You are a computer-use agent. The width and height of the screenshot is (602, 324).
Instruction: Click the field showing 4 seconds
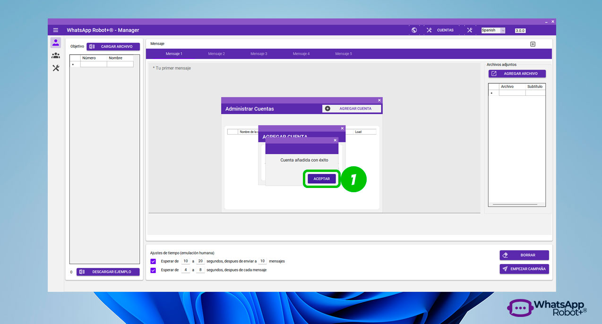(x=186, y=270)
